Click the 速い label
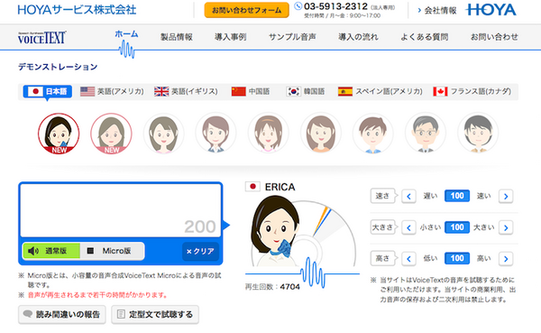541x333 pixels. point(483,196)
